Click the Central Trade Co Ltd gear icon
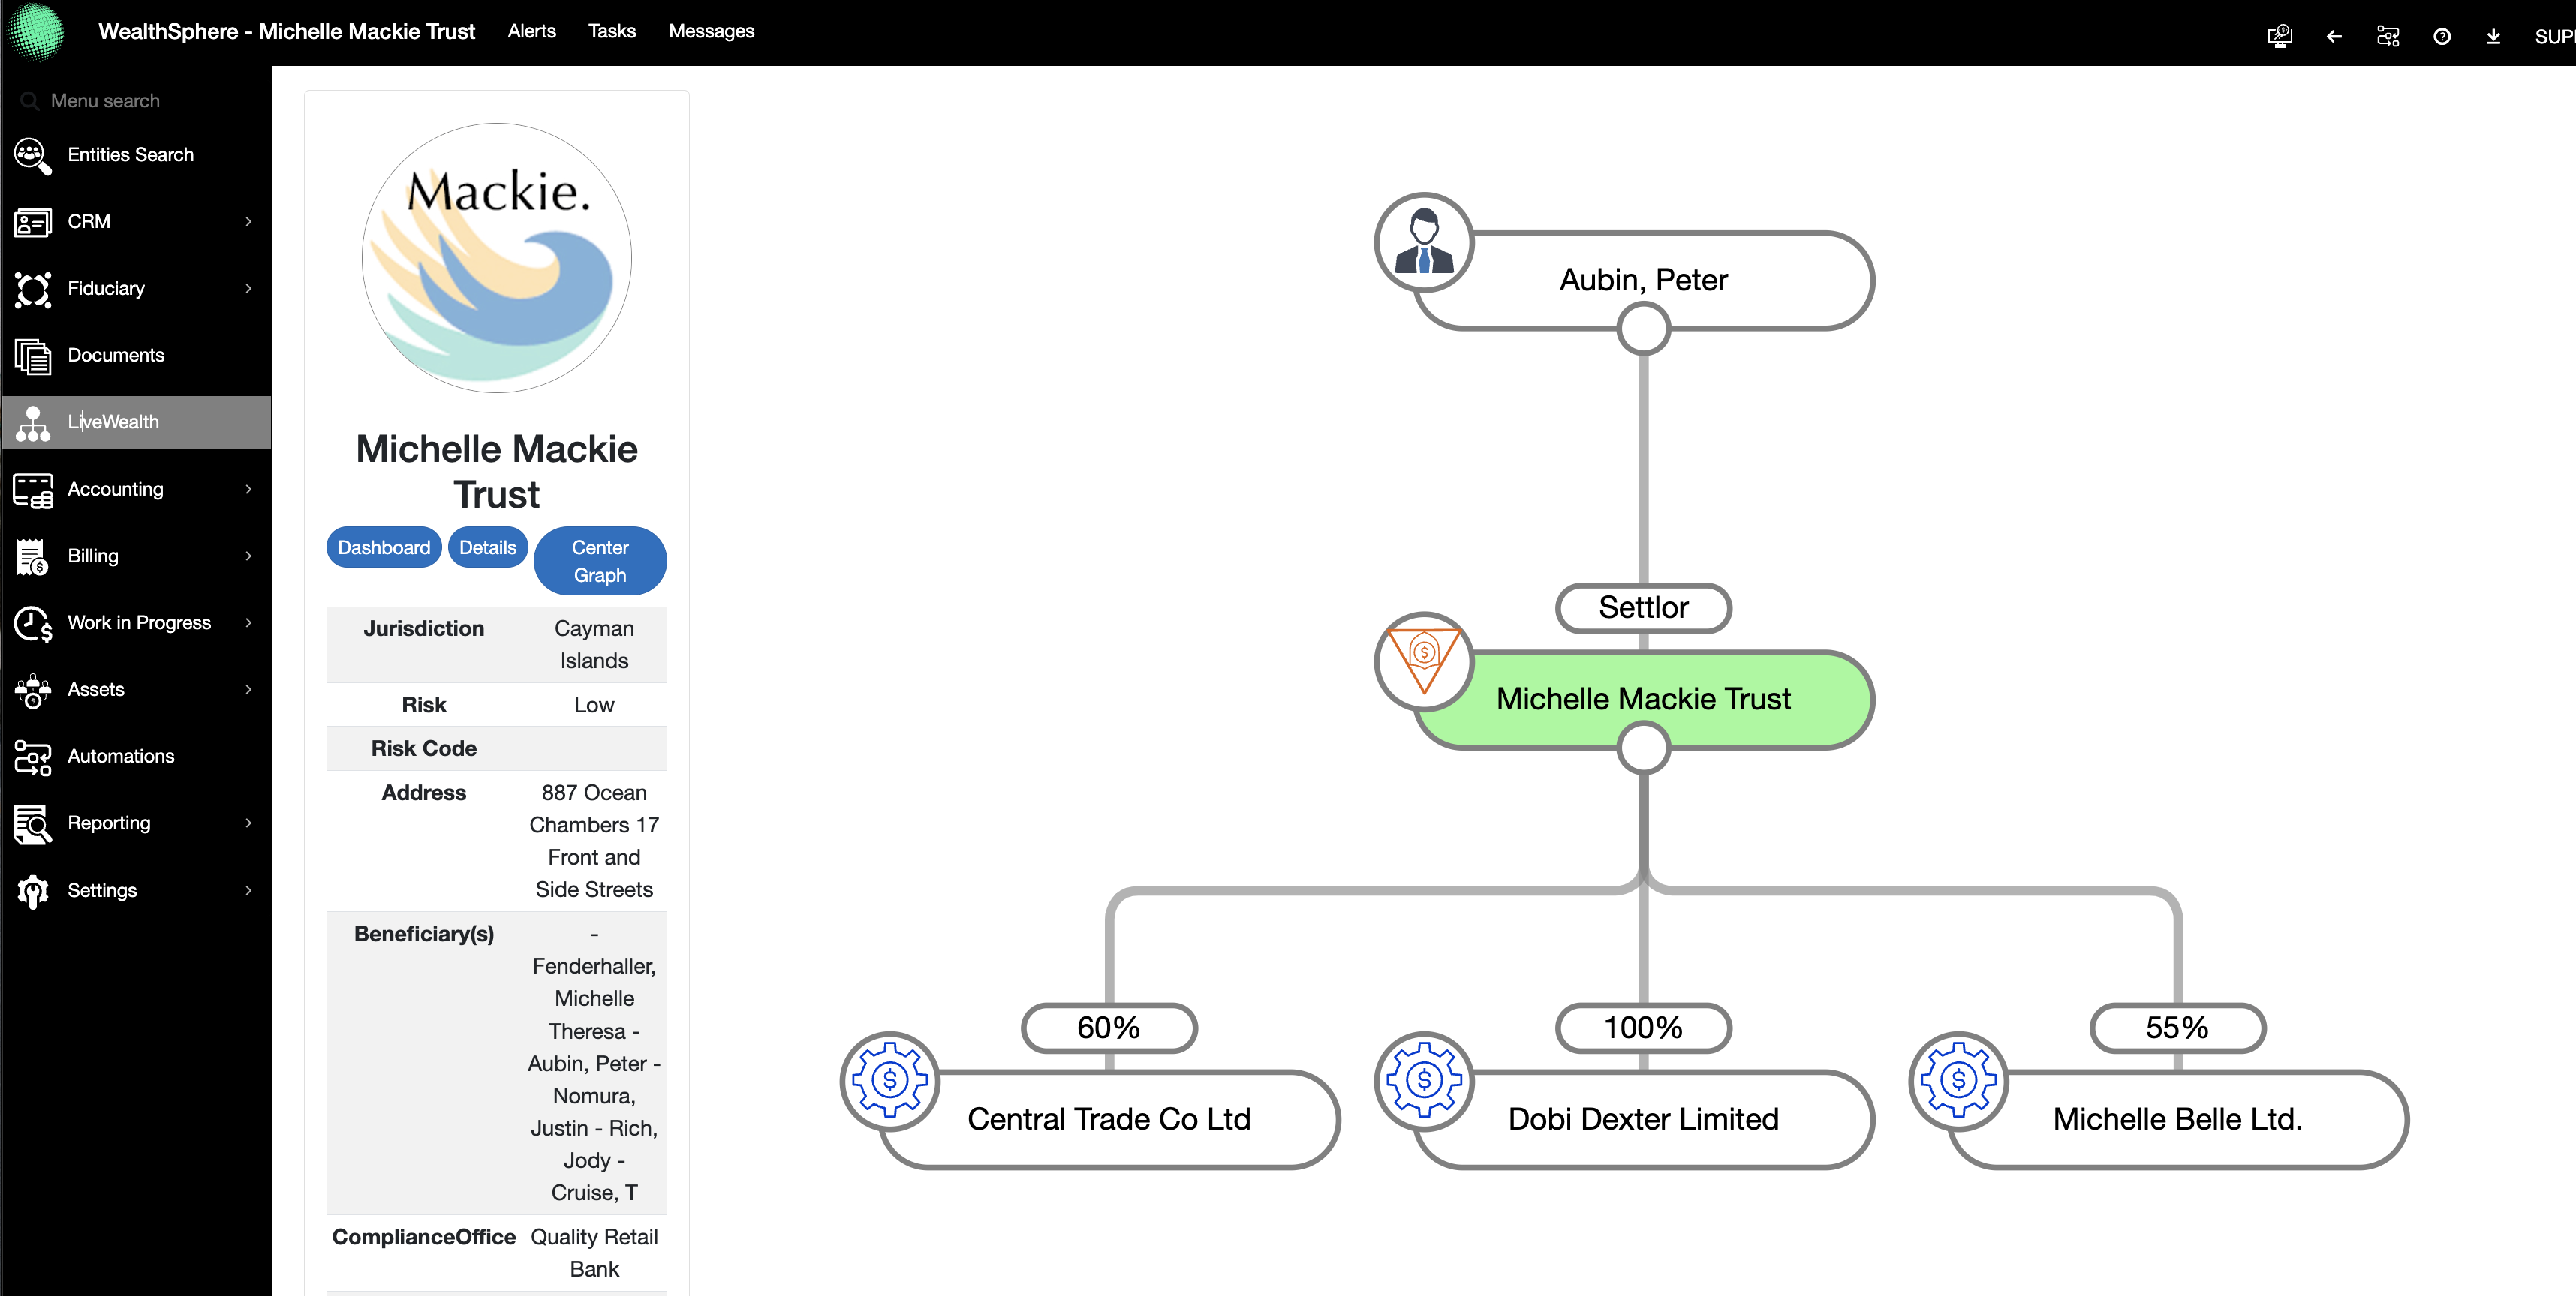Image resolution: width=2576 pixels, height=1296 pixels. click(889, 1080)
